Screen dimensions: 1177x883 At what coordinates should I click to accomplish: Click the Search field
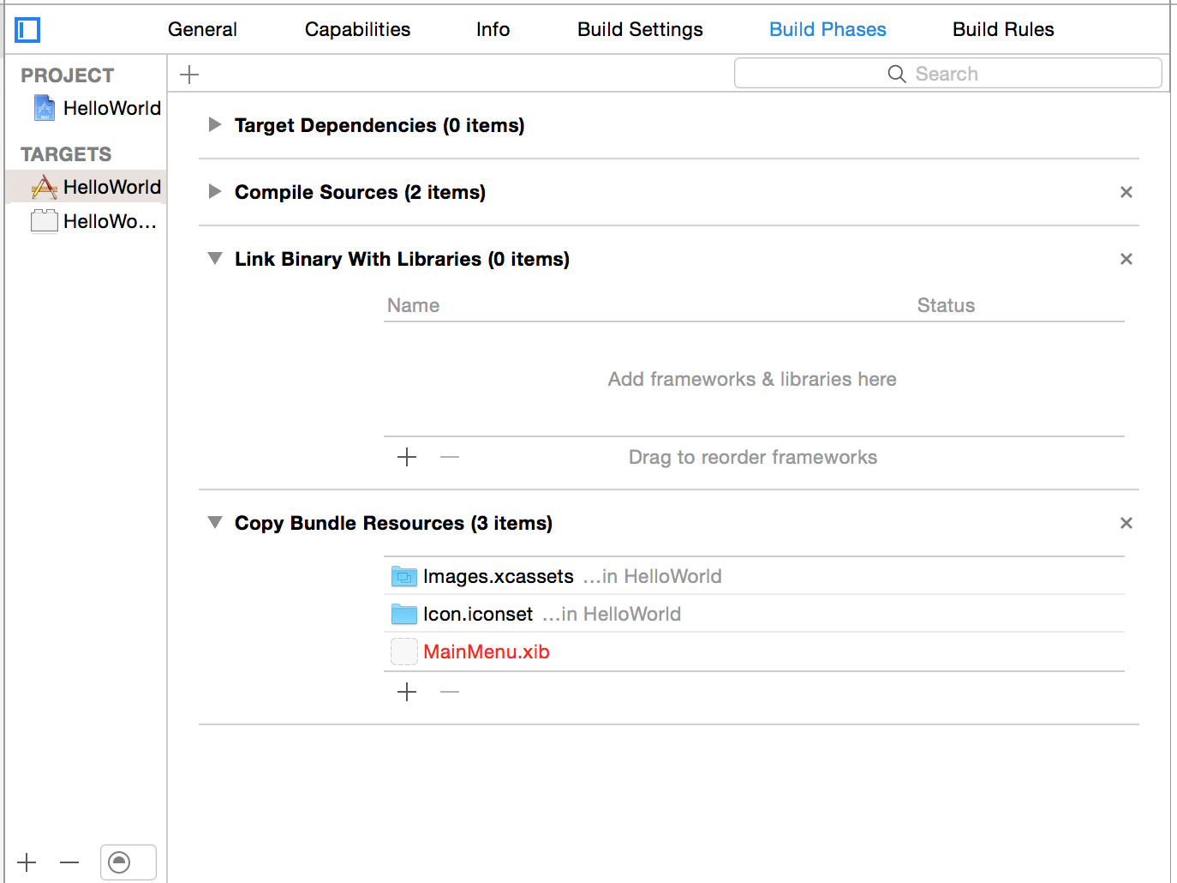[947, 74]
